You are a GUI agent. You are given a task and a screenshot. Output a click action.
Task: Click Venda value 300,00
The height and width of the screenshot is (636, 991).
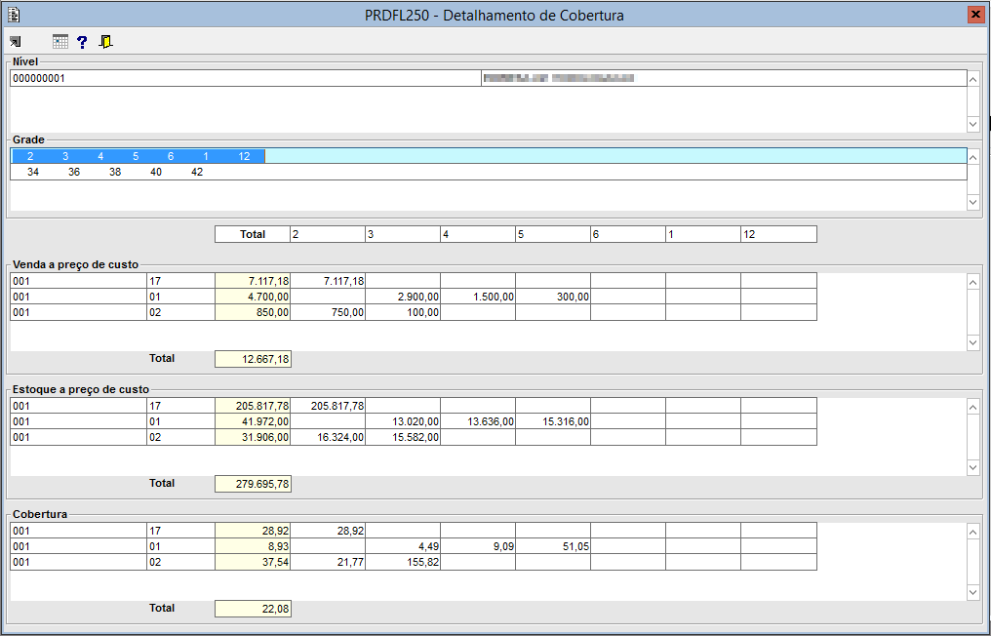click(553, 297)
